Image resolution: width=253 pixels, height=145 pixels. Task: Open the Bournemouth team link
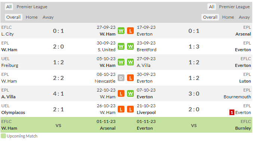tap(237, 97)
